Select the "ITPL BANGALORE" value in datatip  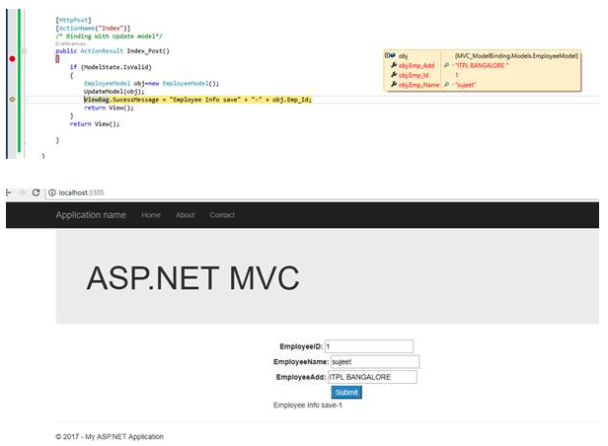(x=482, y=65)
